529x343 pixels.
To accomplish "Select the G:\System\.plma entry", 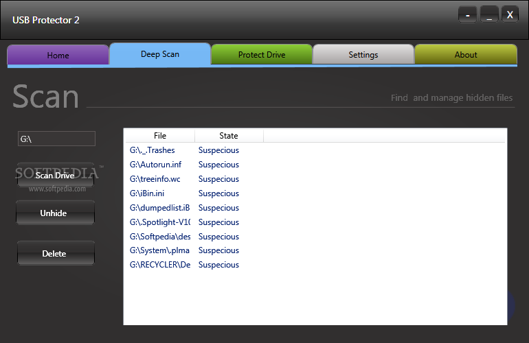I will click(315, 250).
